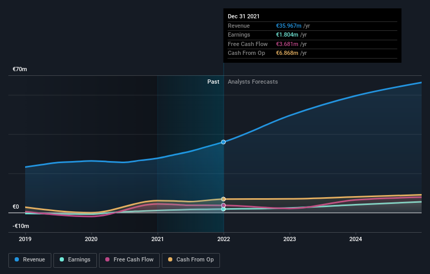Click the 2023 x-axis label
This screenshot has height=274, width=430.
[290, 239]
